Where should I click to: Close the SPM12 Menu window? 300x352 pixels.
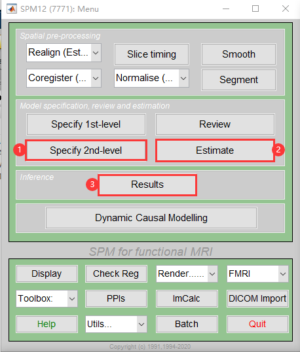[x=286, y=9]
